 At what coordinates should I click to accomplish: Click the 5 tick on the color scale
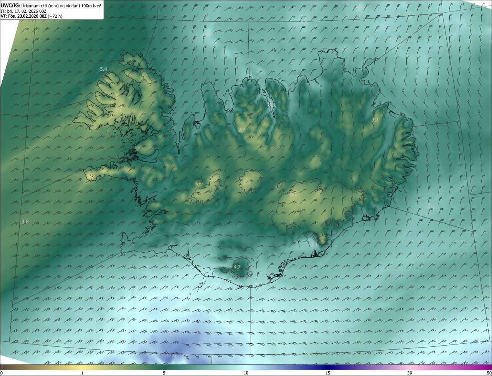(x=164, y=373)
